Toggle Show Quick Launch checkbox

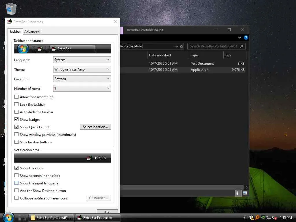pos(16,127)
